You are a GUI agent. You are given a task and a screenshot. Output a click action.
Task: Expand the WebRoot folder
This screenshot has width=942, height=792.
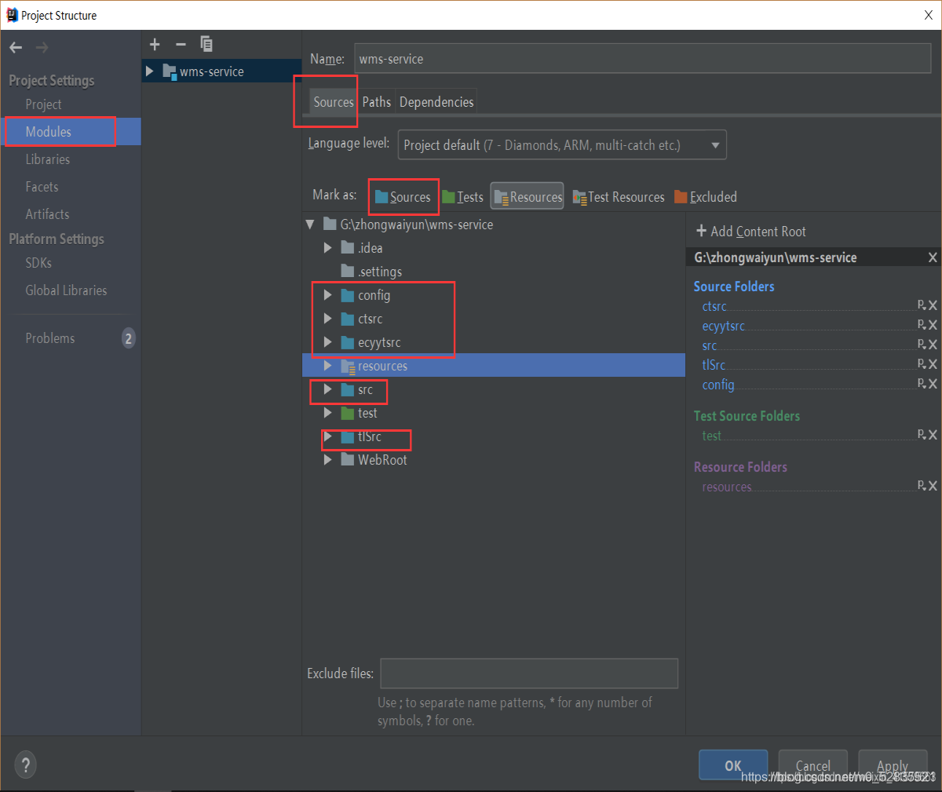(328, 460)
